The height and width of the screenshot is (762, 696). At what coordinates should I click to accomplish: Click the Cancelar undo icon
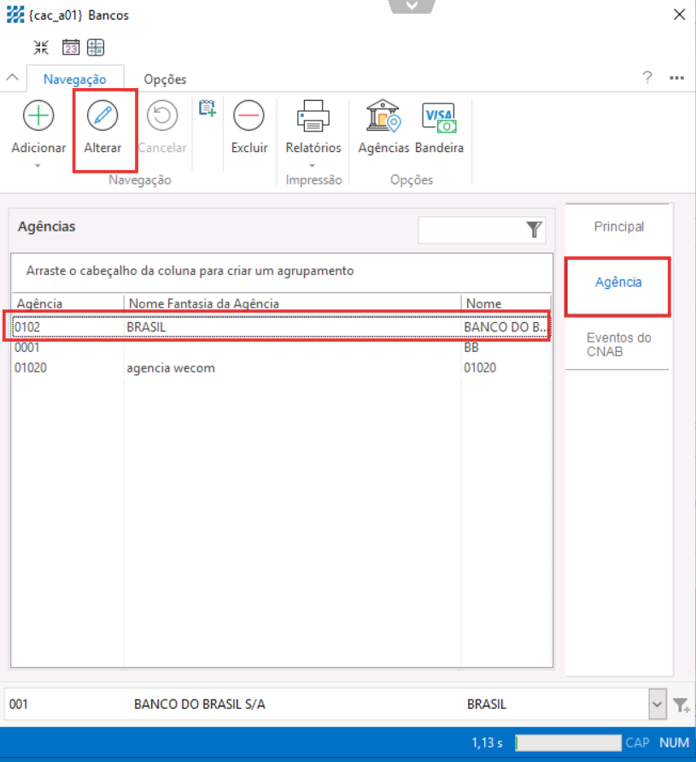coord(162,115)
